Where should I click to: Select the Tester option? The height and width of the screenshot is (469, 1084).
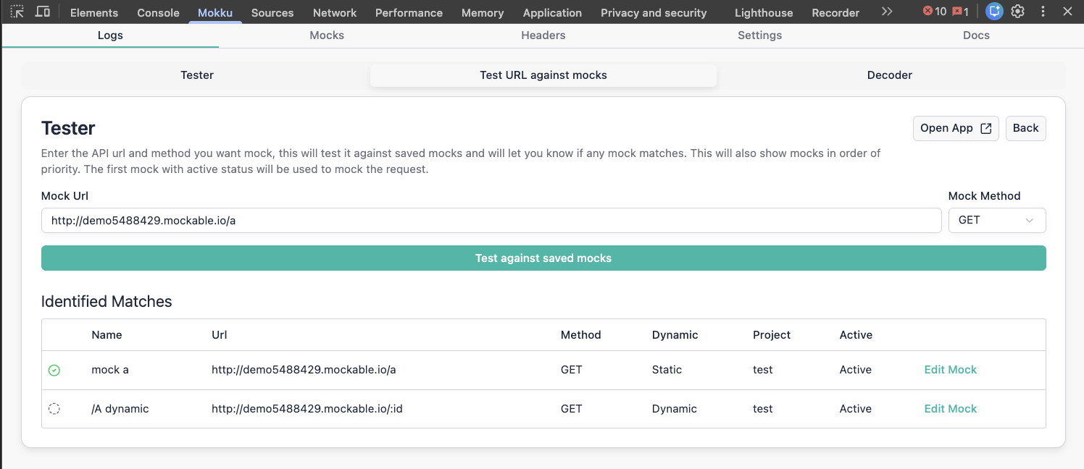[x=197, y=75]
